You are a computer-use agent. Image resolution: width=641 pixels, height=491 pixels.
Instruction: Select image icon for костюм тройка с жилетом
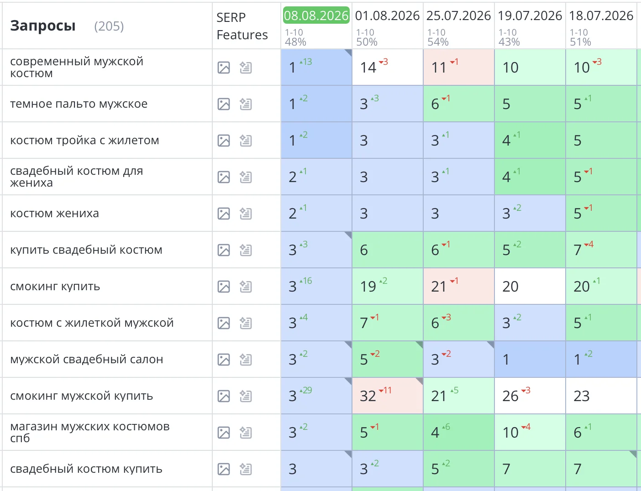(224, 141)
